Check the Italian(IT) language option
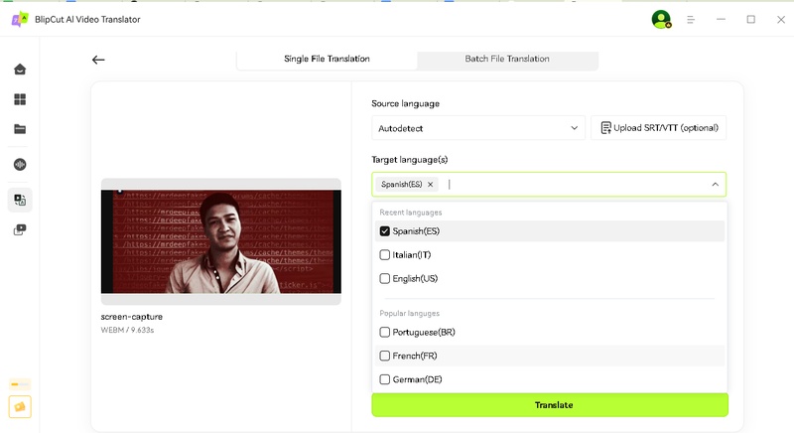This screenshot has height=433, width=794. (x=385, y=255)
